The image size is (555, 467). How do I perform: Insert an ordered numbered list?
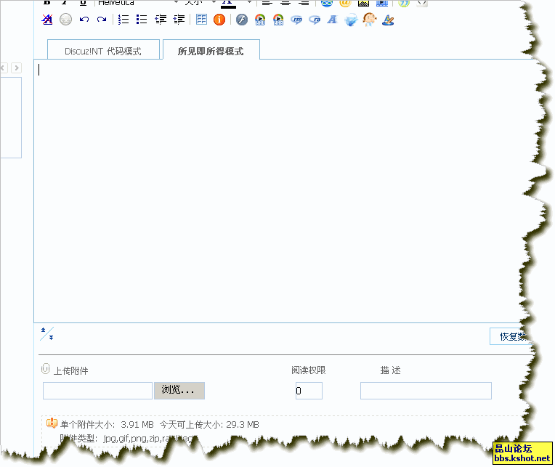tap(123, 20)
